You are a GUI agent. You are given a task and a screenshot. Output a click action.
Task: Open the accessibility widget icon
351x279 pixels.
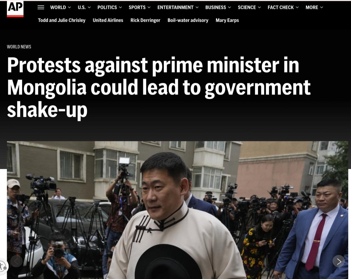pos(2,266)
